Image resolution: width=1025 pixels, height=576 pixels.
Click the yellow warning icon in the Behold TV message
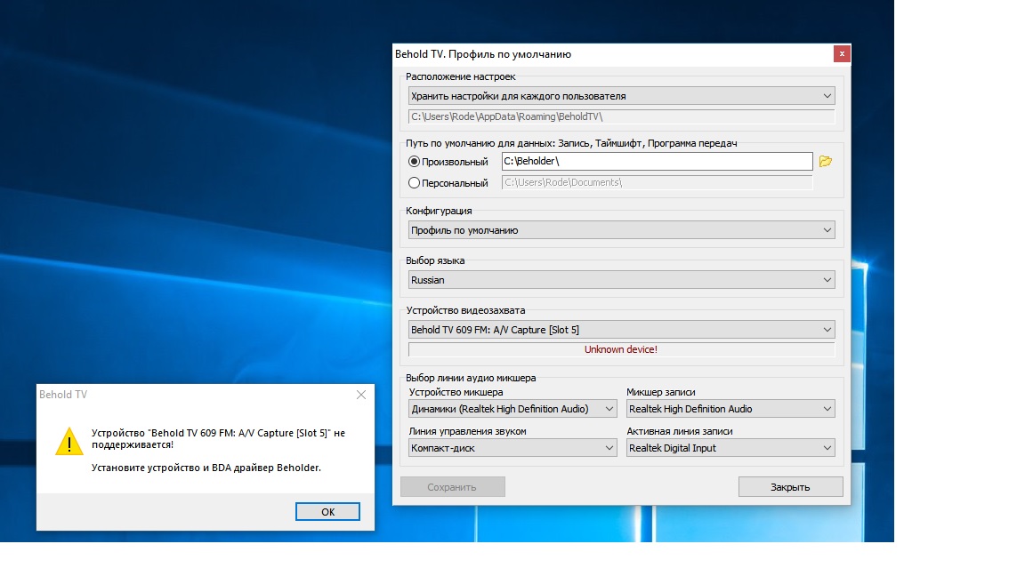point(69,442)
